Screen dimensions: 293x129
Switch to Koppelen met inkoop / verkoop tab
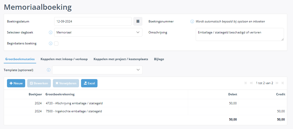(64, 59)
